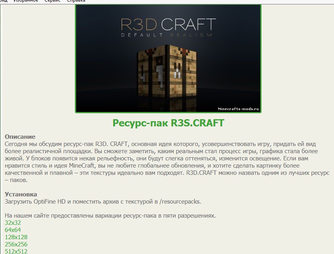The height and width of the screenshot is (254, 334).
Task: Click the Установка section heading
Action: (x=21, y=194)
